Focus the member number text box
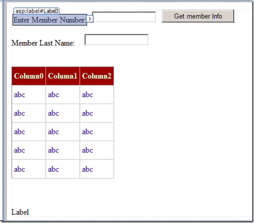The image size is (254, 223). click(124, 17)
